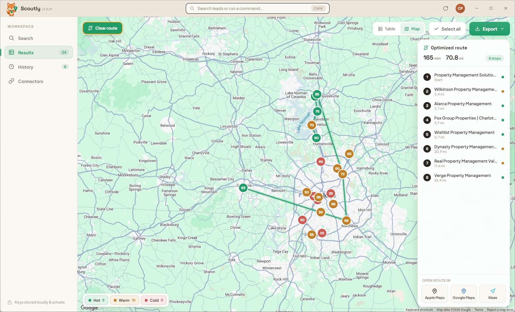The height and width of the screenshot is (312, 515).
Task: Click the Scoutly fox logo
Action: coord(12,9)
